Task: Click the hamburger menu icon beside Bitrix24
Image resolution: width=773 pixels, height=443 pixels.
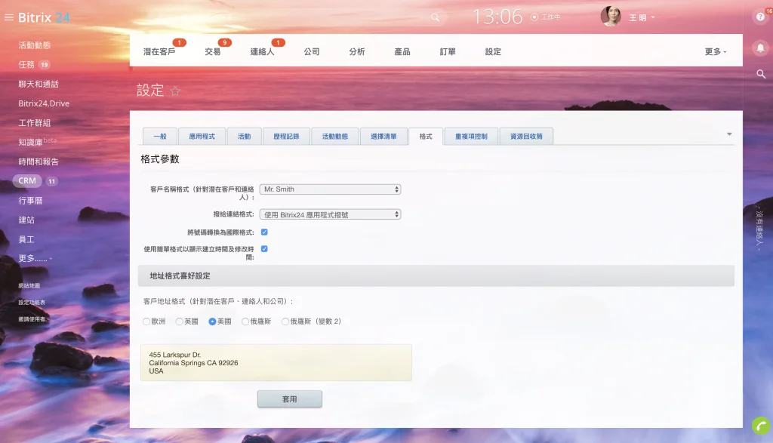Action: tap(9, 17)
